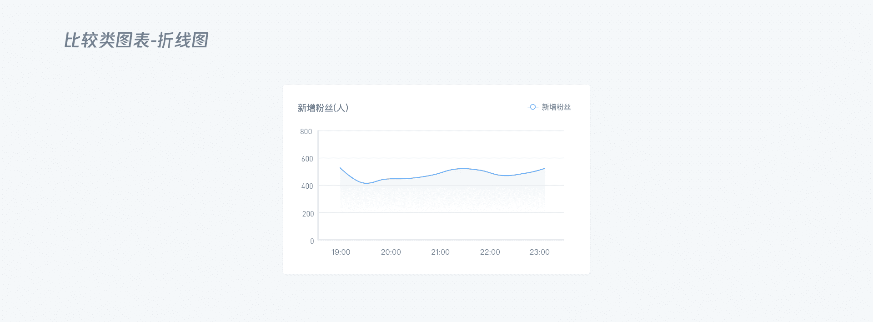Click the 800 y-axis label

[x=306, y=131]
